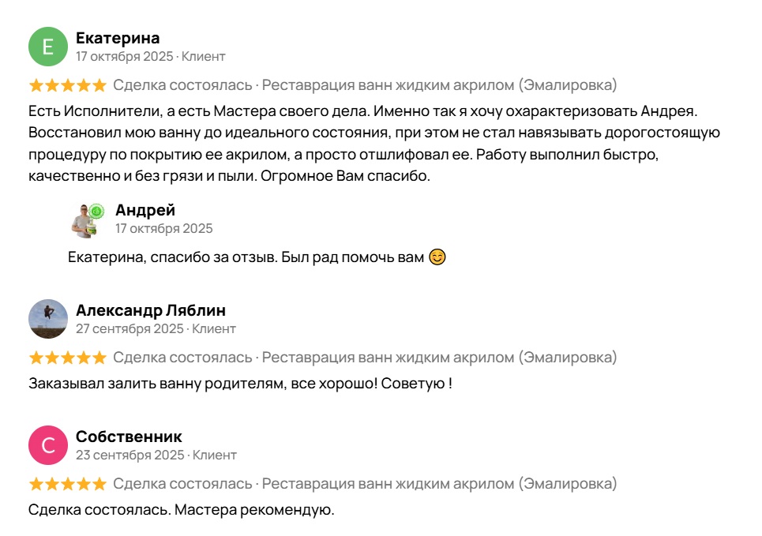Click service label in Собственник's review
This screenshot has width=762, height=536.
pyautogui.click(x=439, y=484)
